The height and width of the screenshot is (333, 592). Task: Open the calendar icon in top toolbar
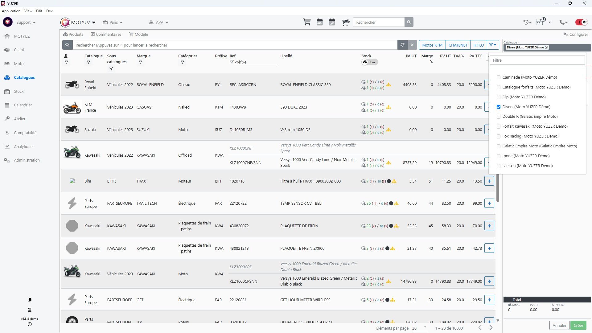319,22
